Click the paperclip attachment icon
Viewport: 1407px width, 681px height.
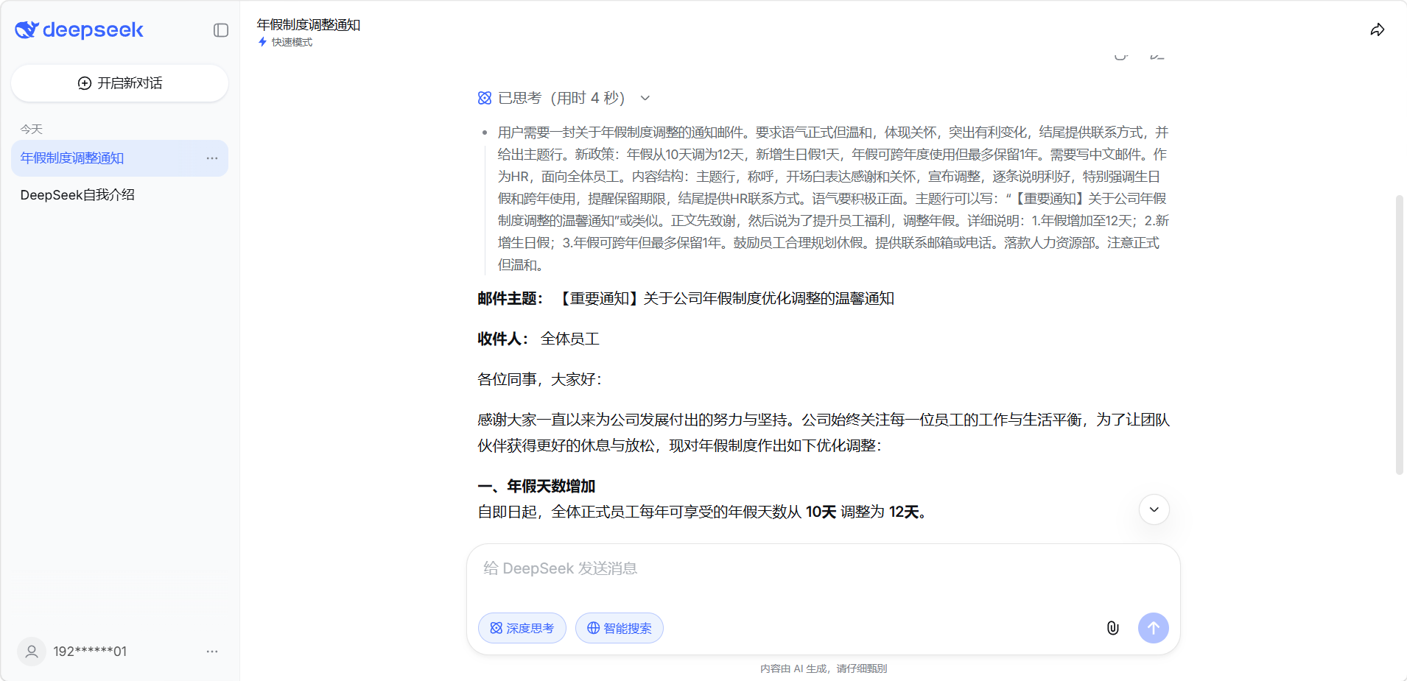[1112, 628]
